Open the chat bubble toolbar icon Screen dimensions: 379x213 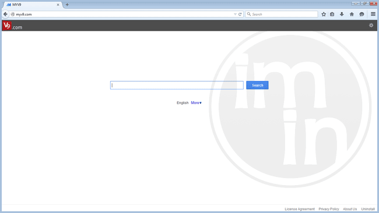[362, 14]
